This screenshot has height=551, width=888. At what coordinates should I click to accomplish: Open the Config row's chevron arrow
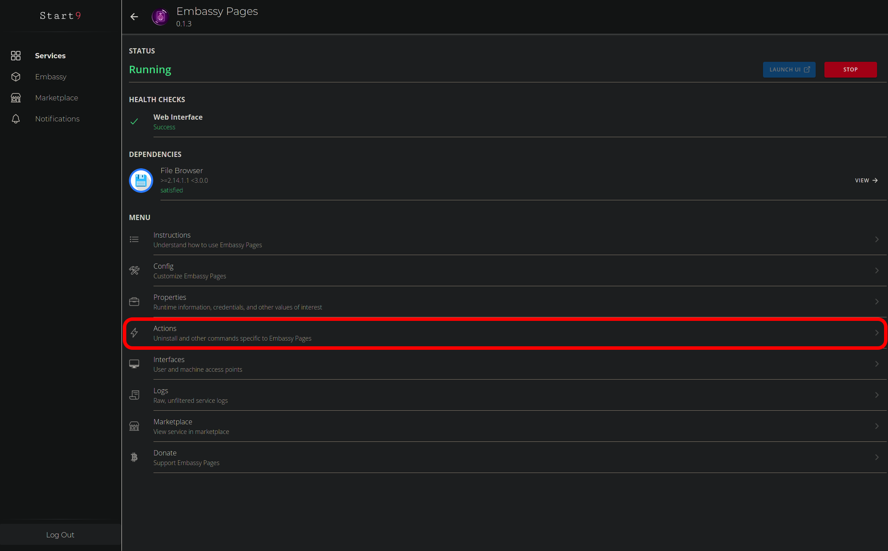(877, 270)
